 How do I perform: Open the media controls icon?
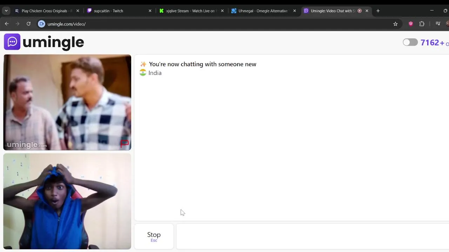pos(438,24)
